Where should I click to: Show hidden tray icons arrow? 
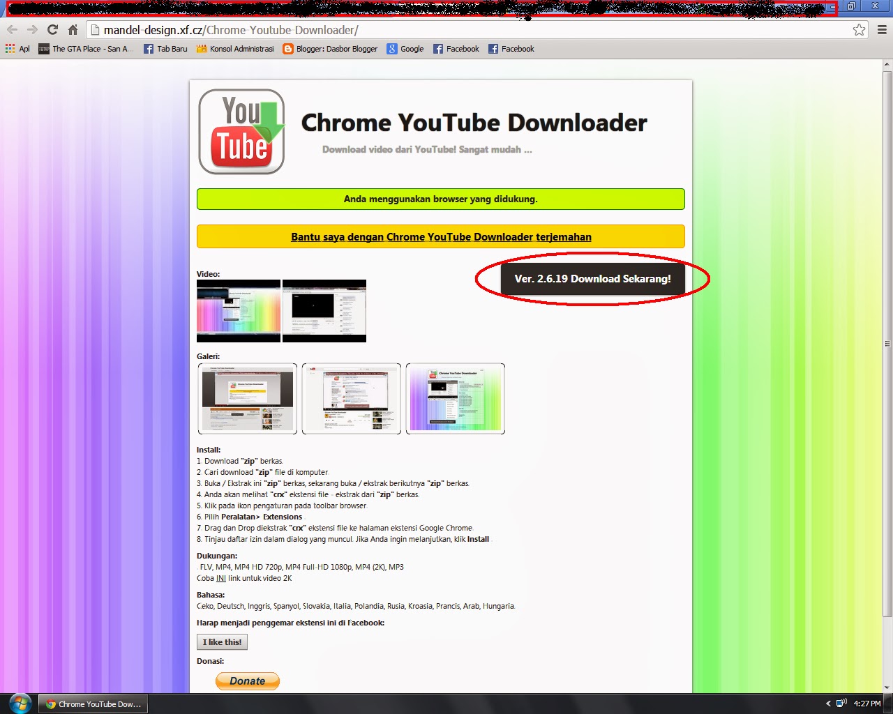click(x=828, y=704)
